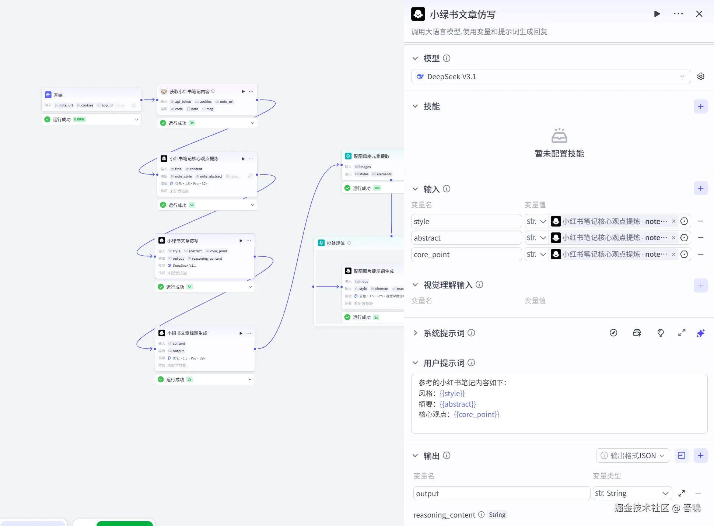
Task: Collapse the 用户提示词 section
Action: point(415,363)
